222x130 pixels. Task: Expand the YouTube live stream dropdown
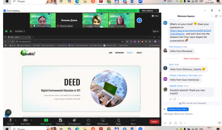pyautogui.click(x=20, y=31)
